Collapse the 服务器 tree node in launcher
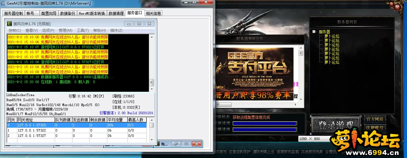This screenshot has height=158, width=407. click(x=314, y=32)
